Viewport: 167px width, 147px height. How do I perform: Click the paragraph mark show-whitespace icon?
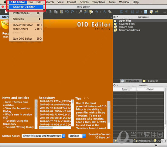(127, 12)
